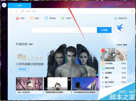Show downloading tasks in sidebar
136x101 pixels.
(x=4, y=28)
